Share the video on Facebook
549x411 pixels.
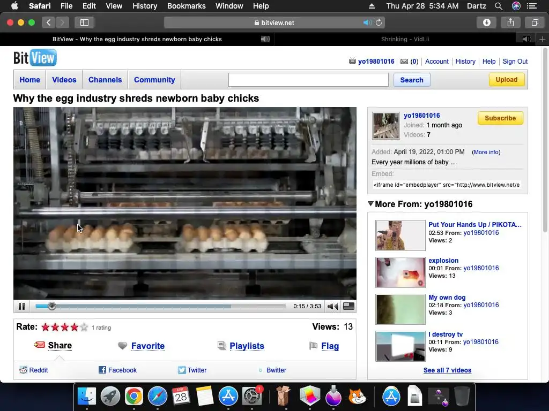(117, 370)
